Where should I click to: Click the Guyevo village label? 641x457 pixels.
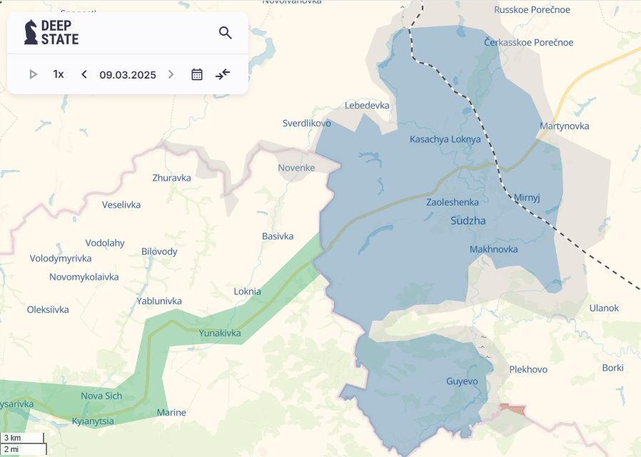tap(462, 381)
